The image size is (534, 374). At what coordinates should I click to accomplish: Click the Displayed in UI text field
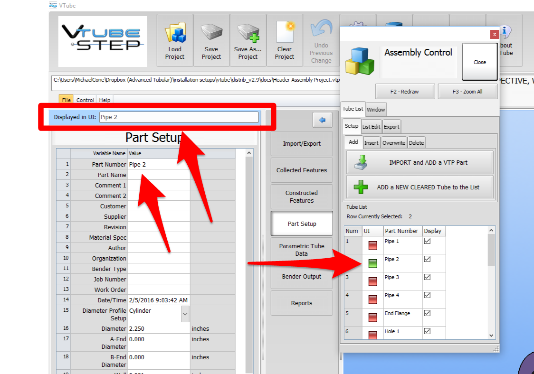pos(179,117)
